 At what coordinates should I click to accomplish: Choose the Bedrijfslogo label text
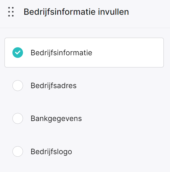coord(51,152)
